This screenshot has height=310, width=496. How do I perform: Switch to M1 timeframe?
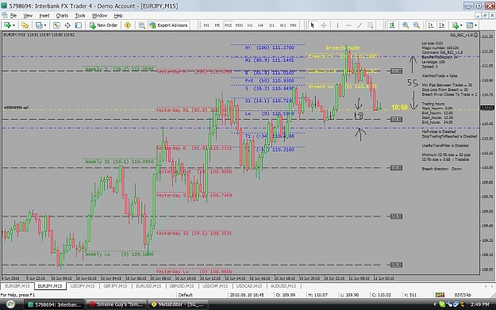point(206,25)
